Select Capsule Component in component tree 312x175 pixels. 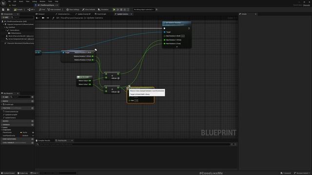pos(20,24)
